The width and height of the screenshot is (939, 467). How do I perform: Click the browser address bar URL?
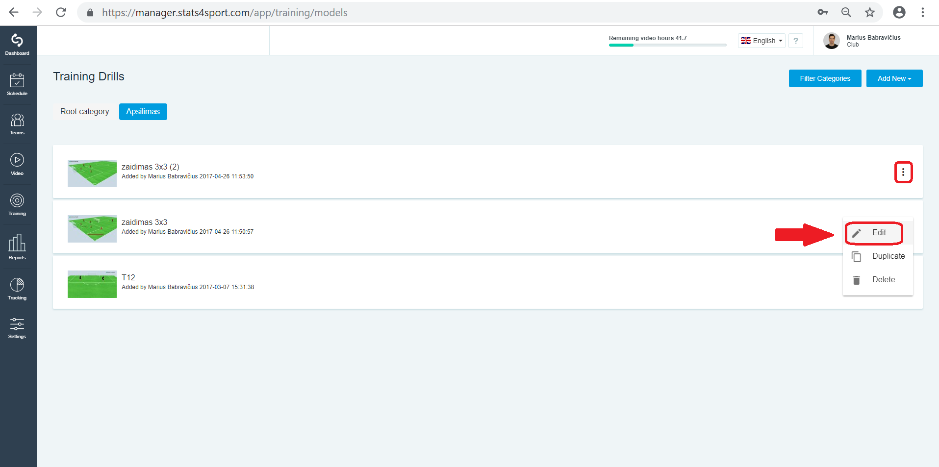tap(225, 13)
